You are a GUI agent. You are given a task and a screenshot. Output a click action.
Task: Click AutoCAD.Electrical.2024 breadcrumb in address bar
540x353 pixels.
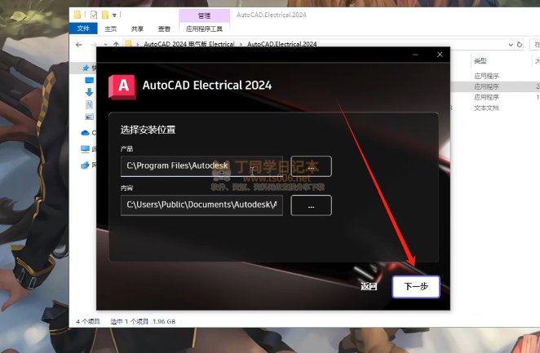[x=281, y=44]
